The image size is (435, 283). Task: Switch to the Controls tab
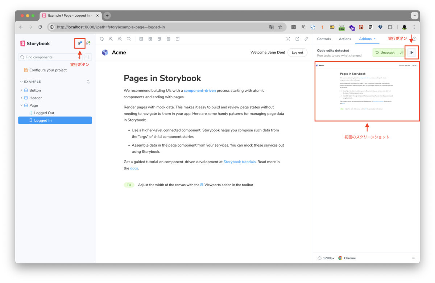click(324, 39)
